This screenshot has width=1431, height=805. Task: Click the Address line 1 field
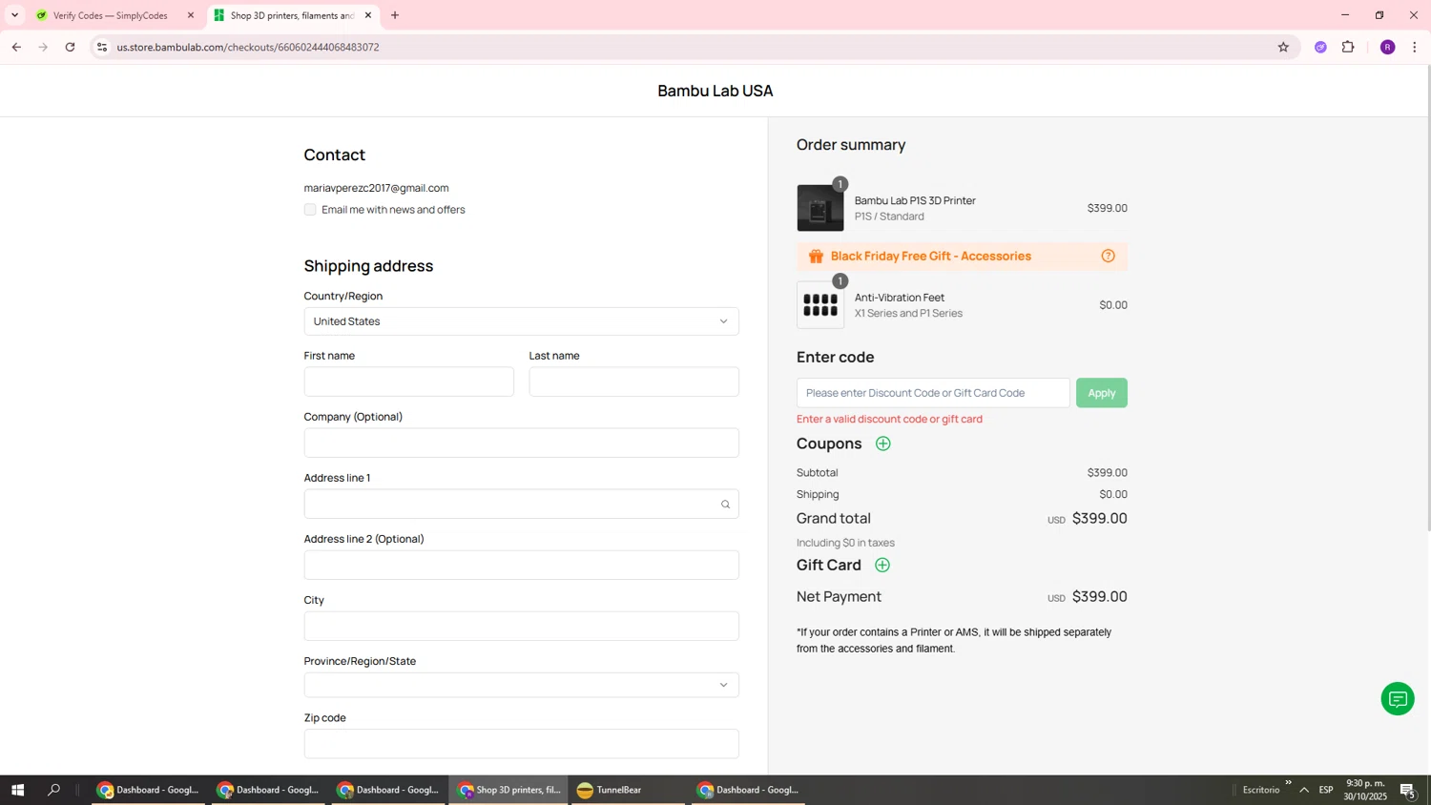(521, 504)
